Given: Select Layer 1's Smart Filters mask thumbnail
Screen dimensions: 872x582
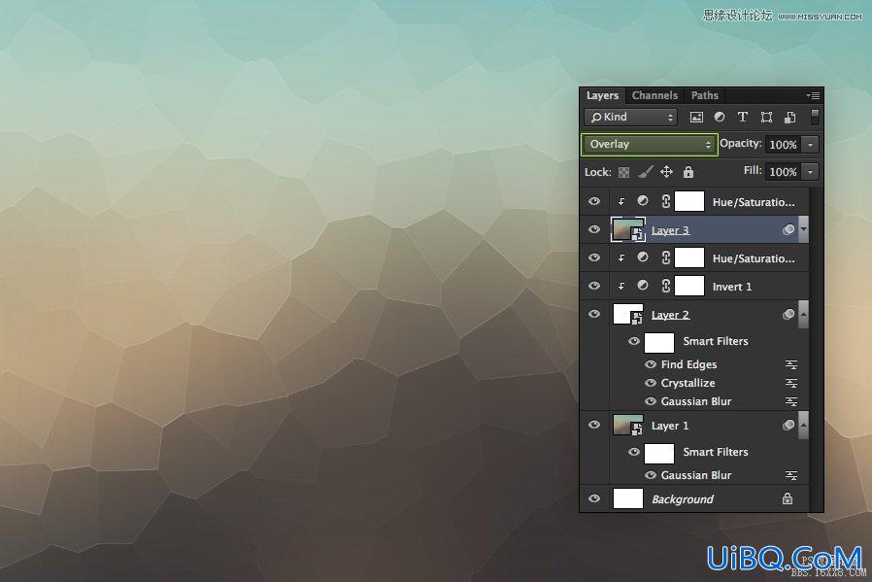Looking at the screenshot, I should (x=659, y=453).
